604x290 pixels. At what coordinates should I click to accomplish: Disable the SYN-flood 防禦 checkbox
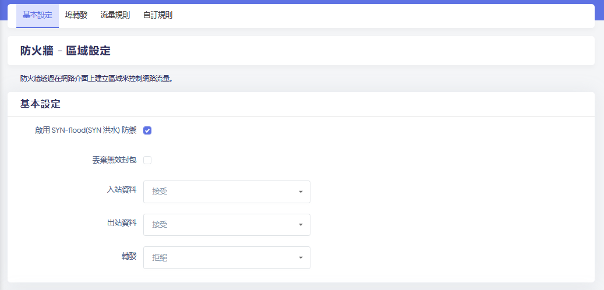coord(147,130)
